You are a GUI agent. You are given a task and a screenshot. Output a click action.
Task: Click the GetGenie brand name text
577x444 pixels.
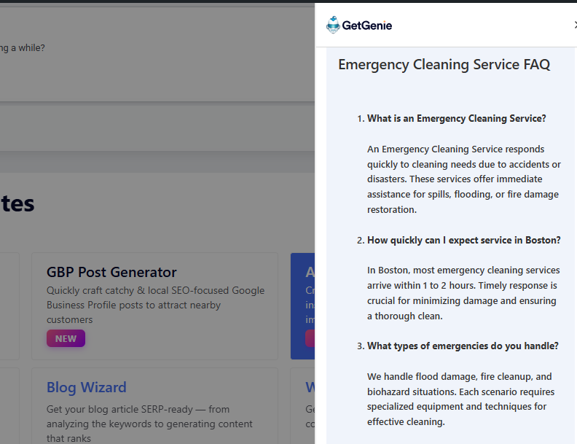coord(367,26)
